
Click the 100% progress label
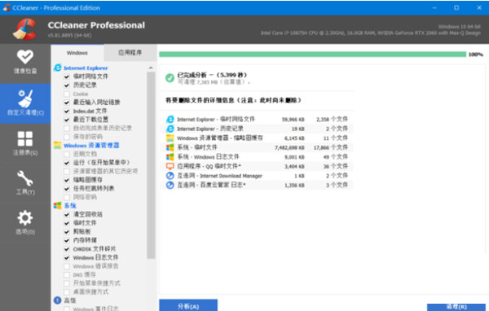point(476,55)
